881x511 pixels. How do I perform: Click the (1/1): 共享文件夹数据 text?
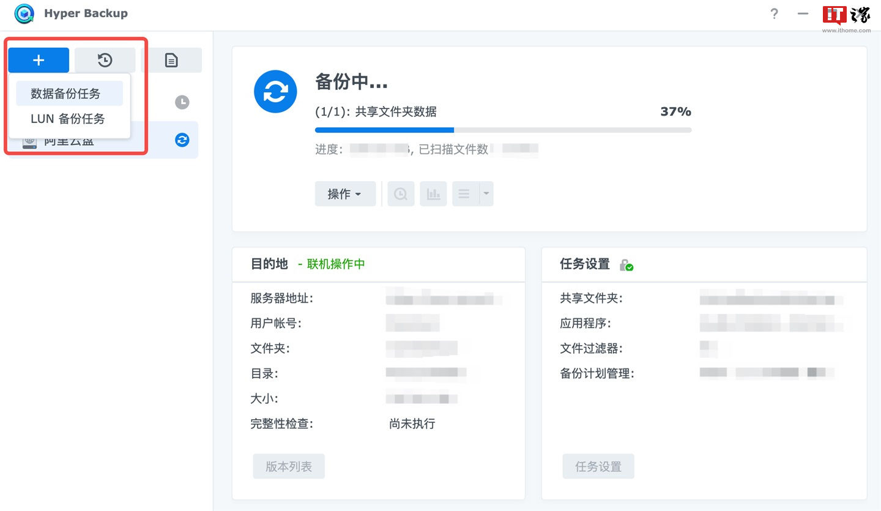tap(376, 111)
